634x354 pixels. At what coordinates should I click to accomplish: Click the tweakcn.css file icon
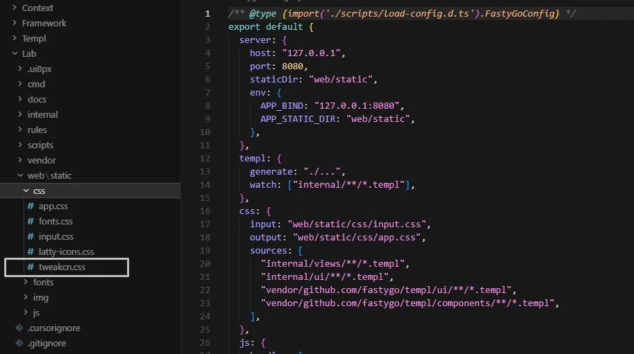[31, 267]
